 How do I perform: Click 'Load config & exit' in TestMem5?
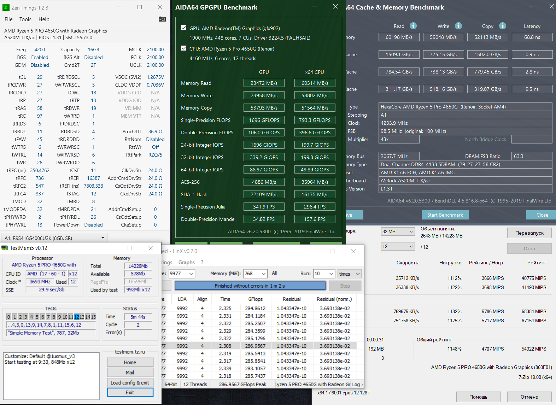(x=130, y=383)
